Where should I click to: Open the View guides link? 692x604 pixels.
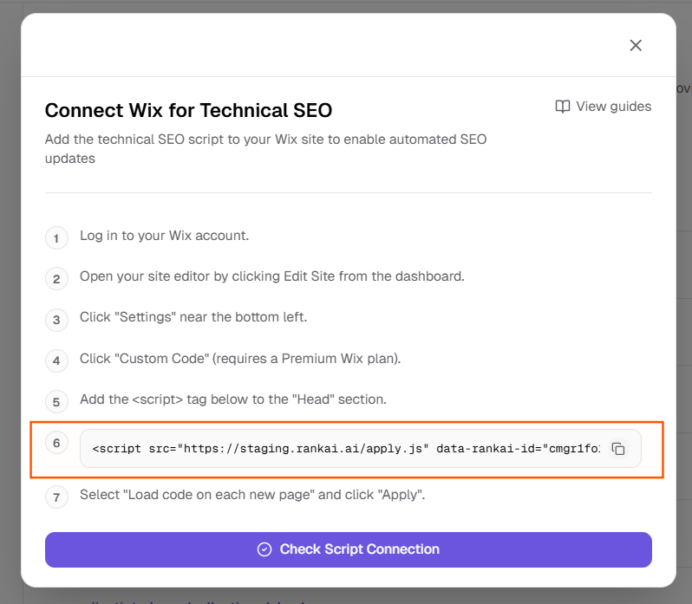point(612,107)
